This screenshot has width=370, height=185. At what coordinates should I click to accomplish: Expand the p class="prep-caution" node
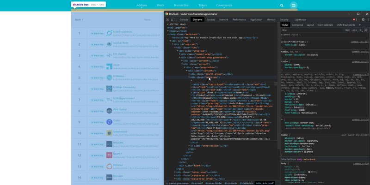coord(189,146)
